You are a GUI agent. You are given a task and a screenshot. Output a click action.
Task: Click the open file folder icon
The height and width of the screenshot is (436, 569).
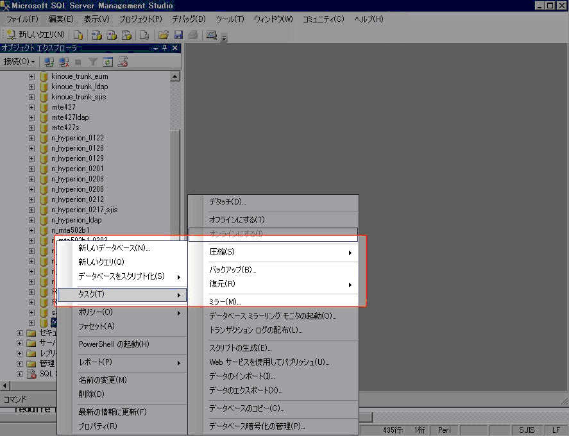(x=164, y=35)
